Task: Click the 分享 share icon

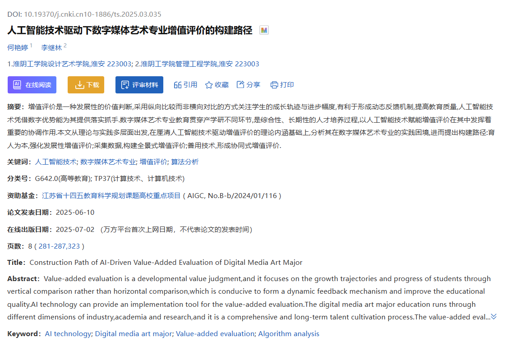Action: [240, 85]
